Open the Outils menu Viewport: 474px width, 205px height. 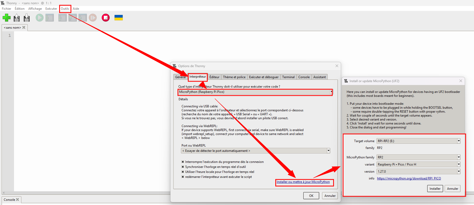click(65, 9)
